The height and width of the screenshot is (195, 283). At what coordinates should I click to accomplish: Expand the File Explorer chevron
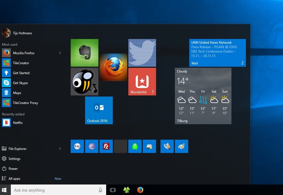[60, 149]
